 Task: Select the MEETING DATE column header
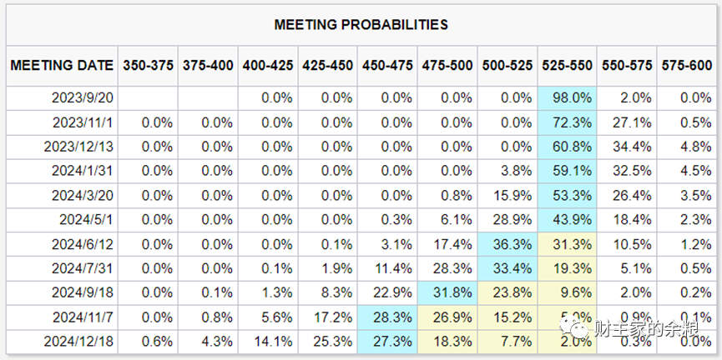[x=62, y=65]
